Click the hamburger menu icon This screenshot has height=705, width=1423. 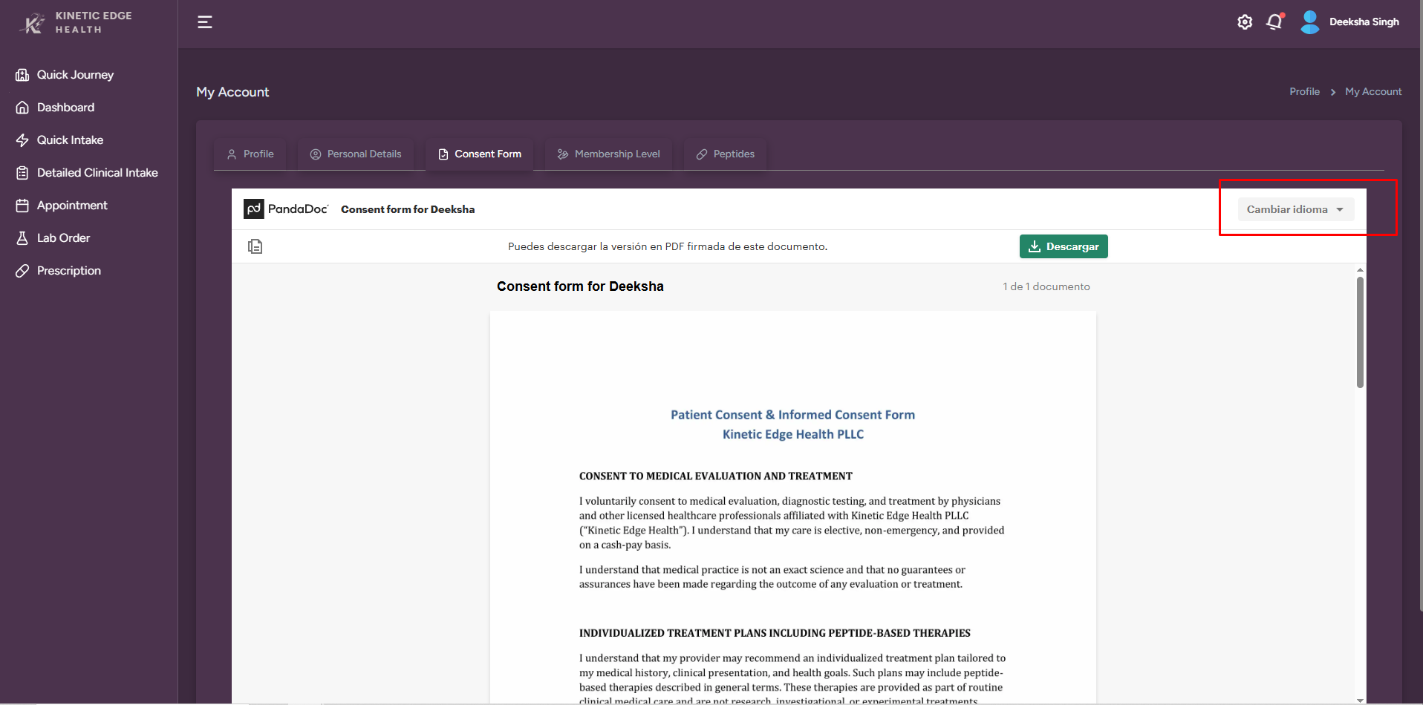(205, 22)
